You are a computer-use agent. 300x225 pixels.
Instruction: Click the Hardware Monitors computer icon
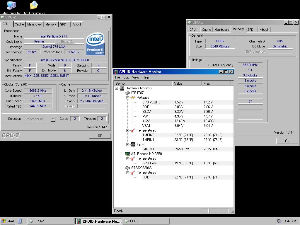[x=122, y=88]
